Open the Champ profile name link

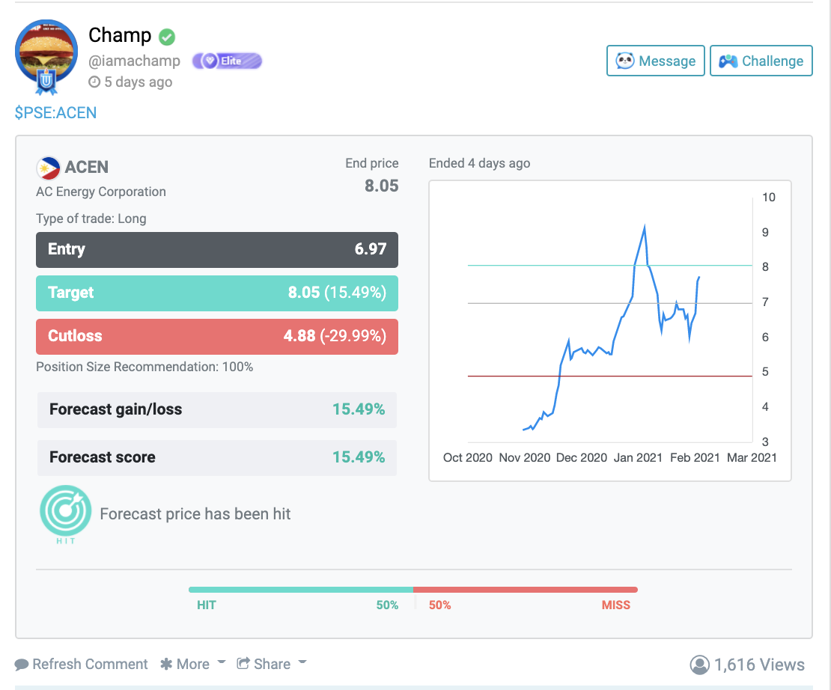coord(120,35)
